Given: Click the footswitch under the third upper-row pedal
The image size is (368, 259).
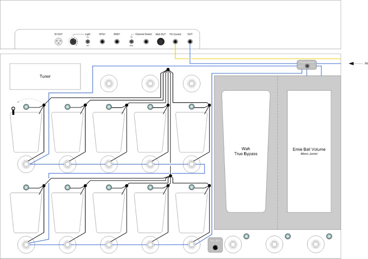Looking at the screenshot, I should (109, 164).
